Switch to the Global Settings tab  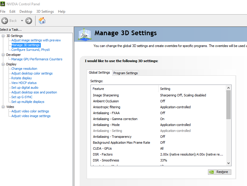99,73
